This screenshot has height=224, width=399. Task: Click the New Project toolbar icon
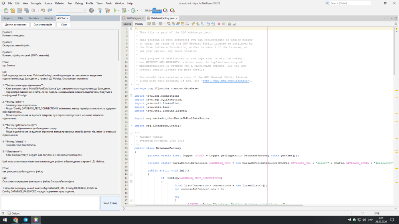[13, 10]
